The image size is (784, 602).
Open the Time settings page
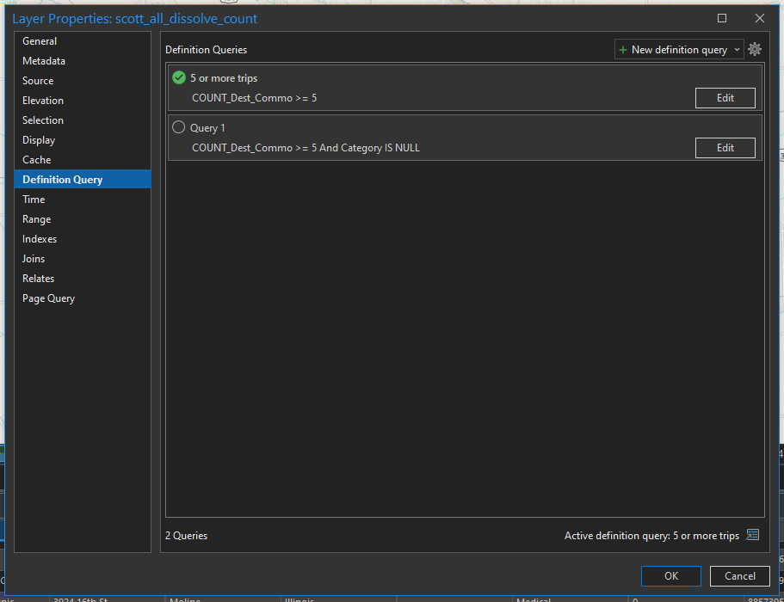[34, 199]
